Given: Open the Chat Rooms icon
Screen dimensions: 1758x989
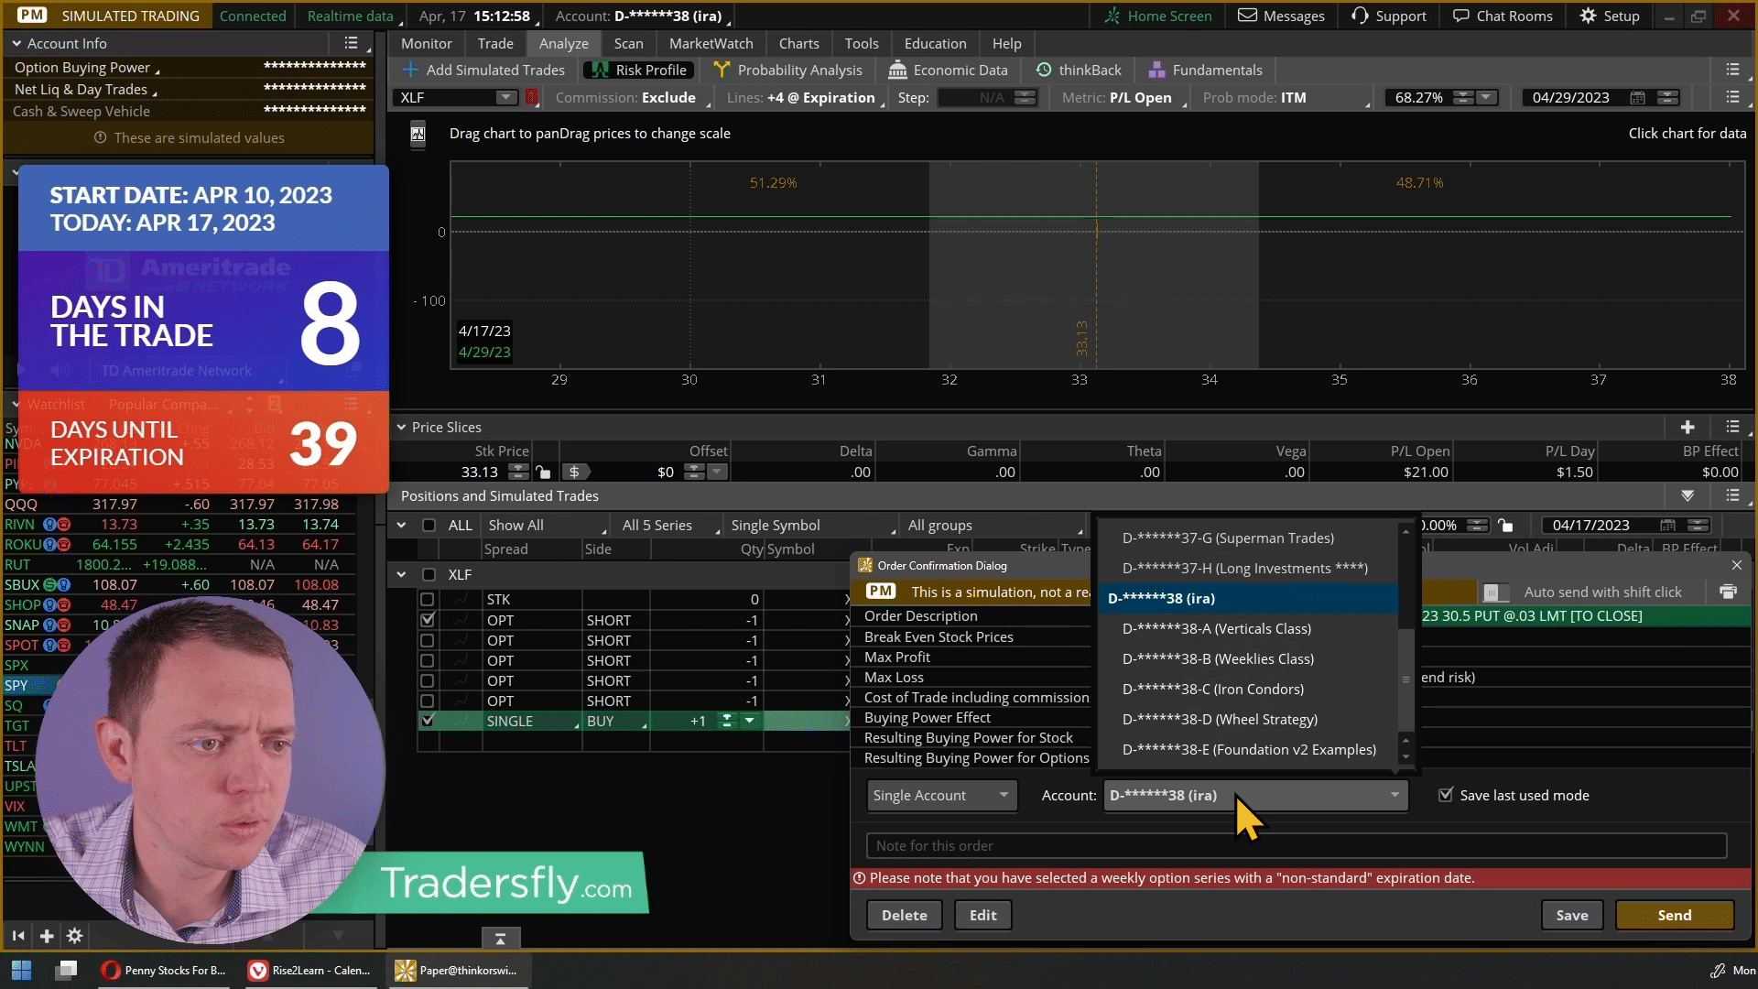Looking at the screenshot, I should (1461, 16).
